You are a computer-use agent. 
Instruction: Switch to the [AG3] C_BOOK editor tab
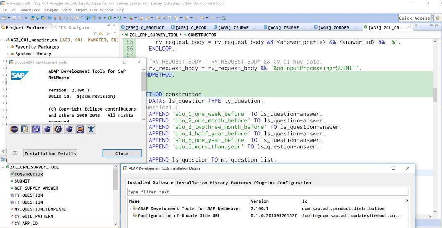coord(189,27)
